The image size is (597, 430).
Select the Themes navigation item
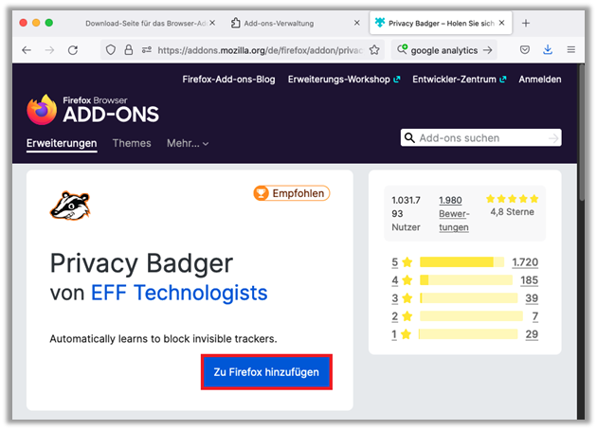pyautogui.click(x=132, y=143)
